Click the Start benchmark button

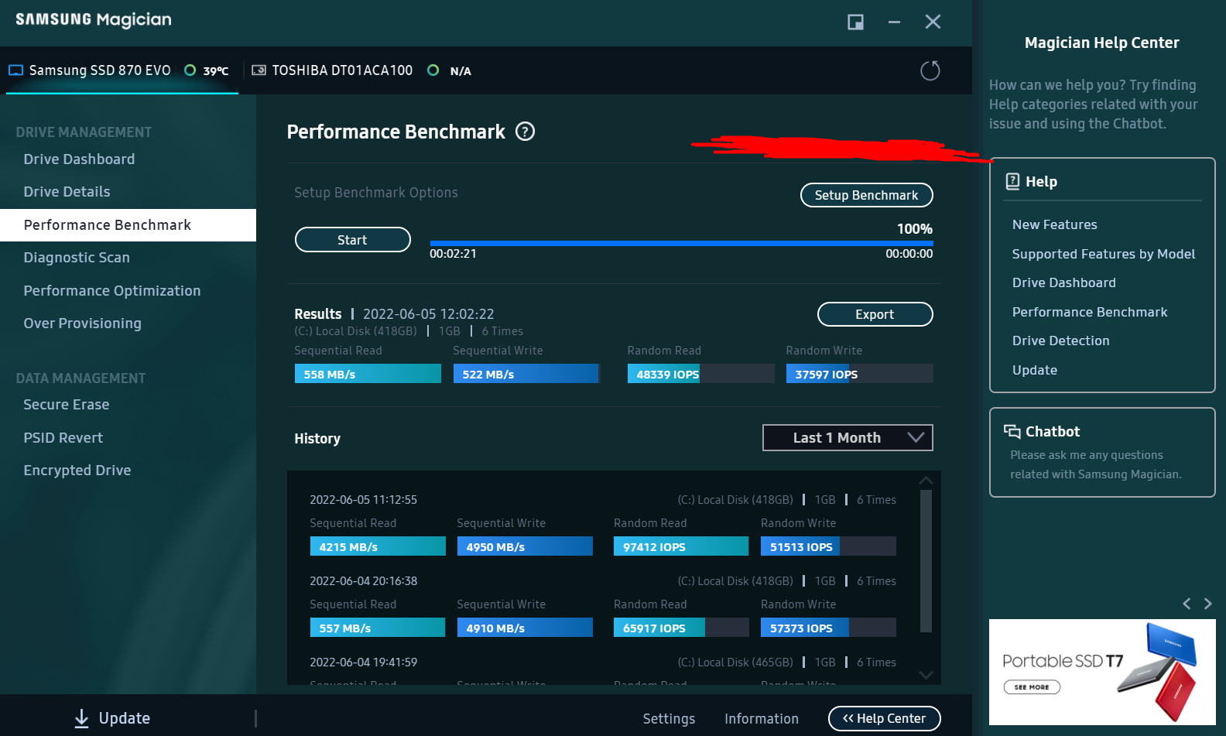click(352, 240)
